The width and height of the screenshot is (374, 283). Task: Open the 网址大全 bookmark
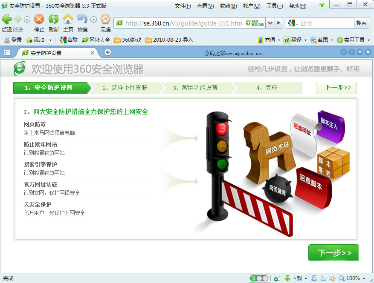pyautogui.click(x=96, y=40)
